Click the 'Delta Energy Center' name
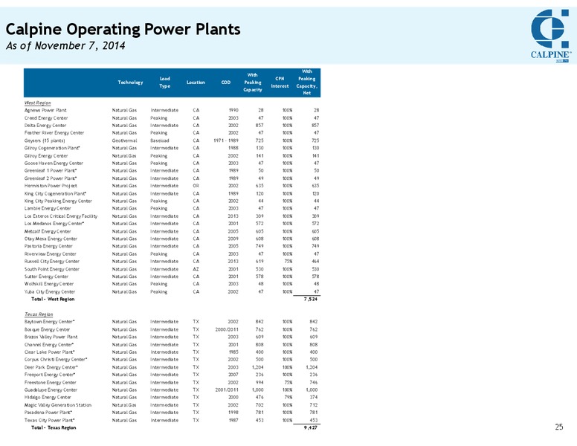The width and height of the screenshot is (577, 446). 45,126
